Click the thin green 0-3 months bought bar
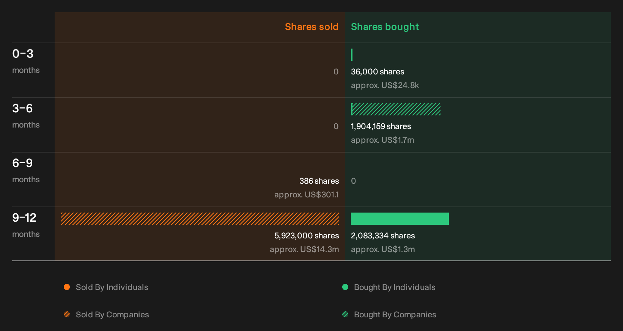623x331 pixels. tap(352, 55)
